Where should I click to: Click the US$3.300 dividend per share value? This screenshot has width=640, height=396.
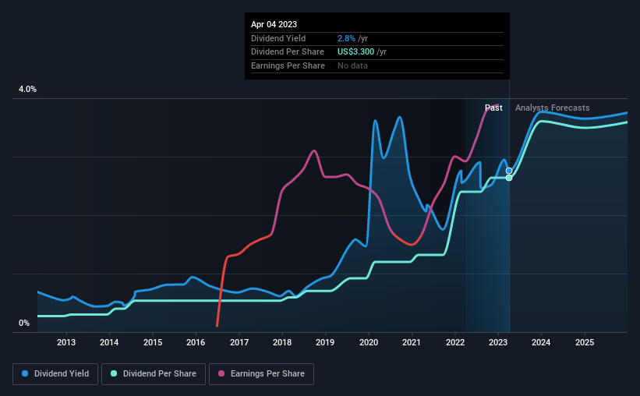[x=355, y=52]
